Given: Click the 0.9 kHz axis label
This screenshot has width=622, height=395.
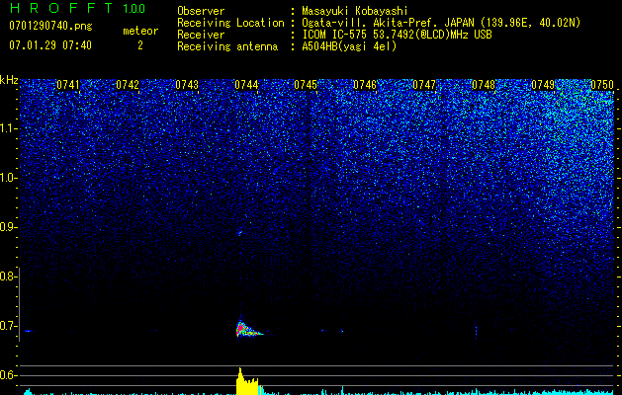Looking at the screenshot, I should coord(8,227).
